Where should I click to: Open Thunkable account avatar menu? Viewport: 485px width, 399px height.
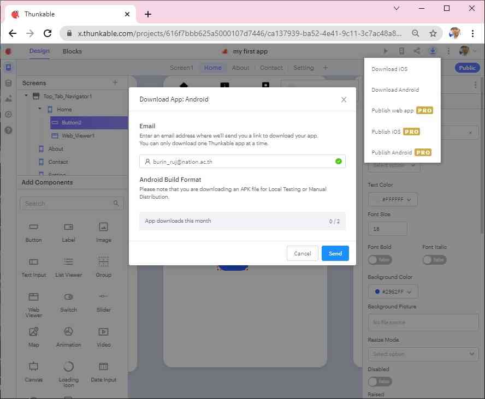pos(464,51)
